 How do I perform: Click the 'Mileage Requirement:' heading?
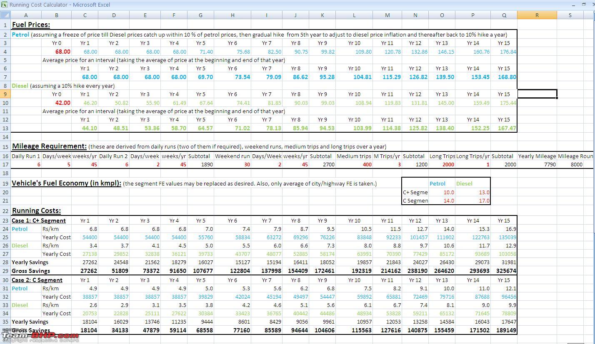point(49,146)
